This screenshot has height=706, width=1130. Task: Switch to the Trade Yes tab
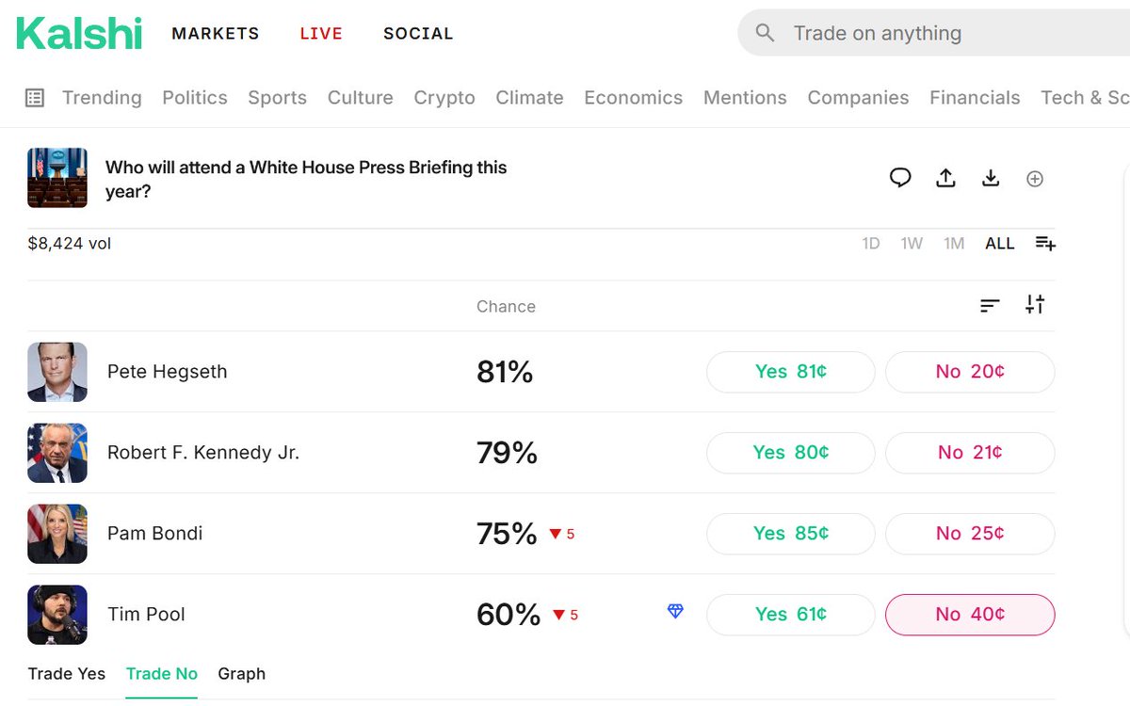click(67, 674)
